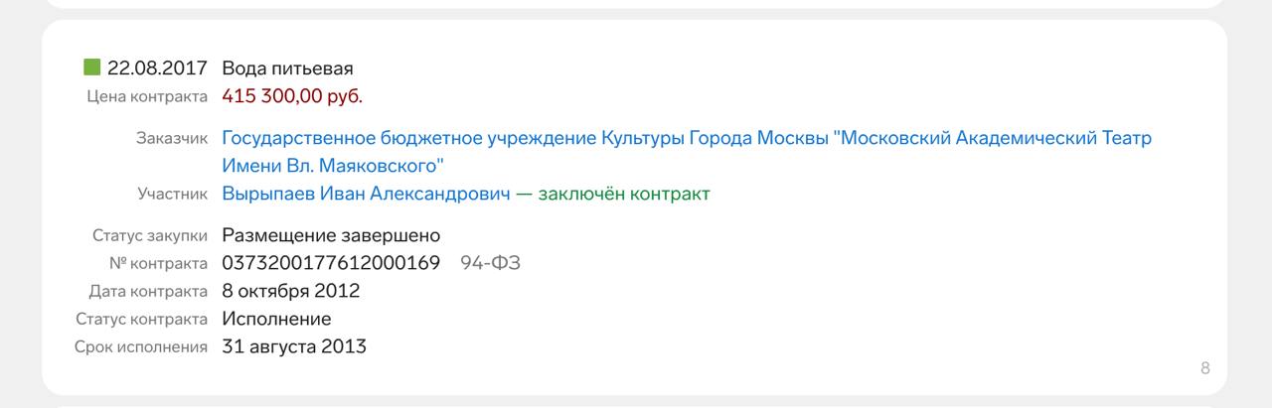Viewport: 1272px width, 408px height.
Task: Click the "Участник" field label
Action: pos(173,194)
